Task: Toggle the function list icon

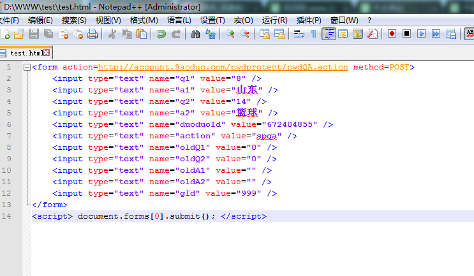Action: [x=373, y=34]
